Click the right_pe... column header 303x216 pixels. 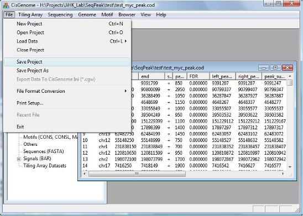coord(249,76)
